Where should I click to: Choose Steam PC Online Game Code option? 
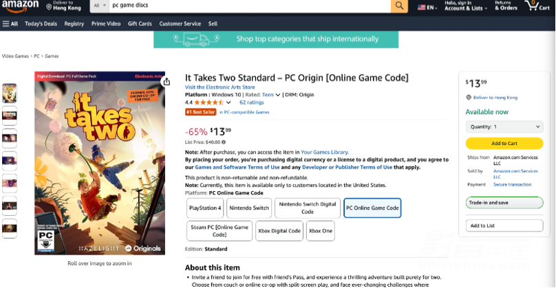click(220, 231)
